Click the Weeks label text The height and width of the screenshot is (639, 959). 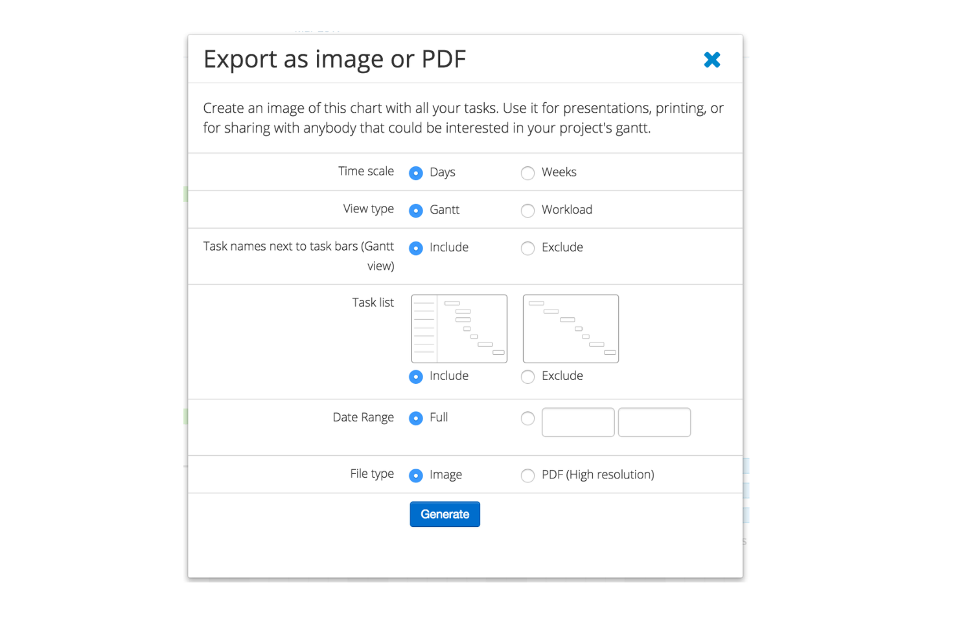pos(559,172)
